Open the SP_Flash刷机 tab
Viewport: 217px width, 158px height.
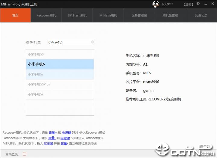[77, 15]
